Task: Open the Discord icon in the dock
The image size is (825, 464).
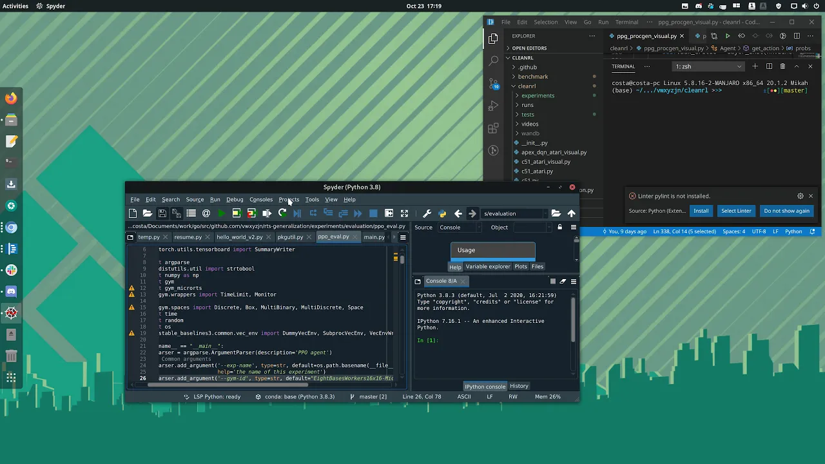Action: [11, 292]
